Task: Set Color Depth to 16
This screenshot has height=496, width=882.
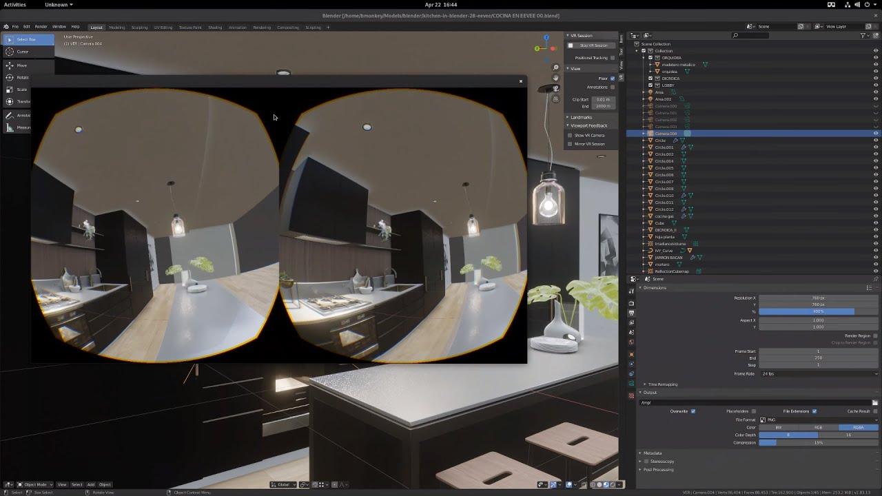Action: (x=848, y=435)
